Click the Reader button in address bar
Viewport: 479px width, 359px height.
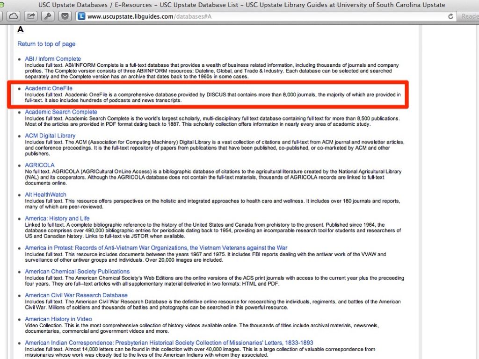click(469, 16)
